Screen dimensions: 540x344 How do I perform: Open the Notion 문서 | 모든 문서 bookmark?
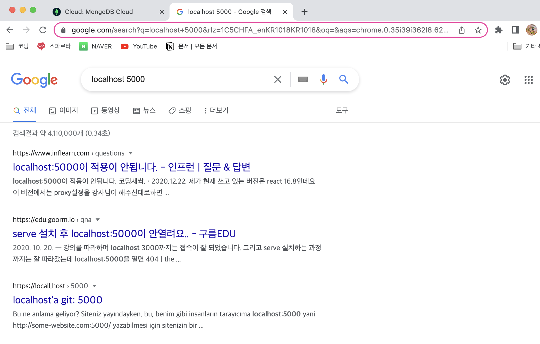point(192,46)
